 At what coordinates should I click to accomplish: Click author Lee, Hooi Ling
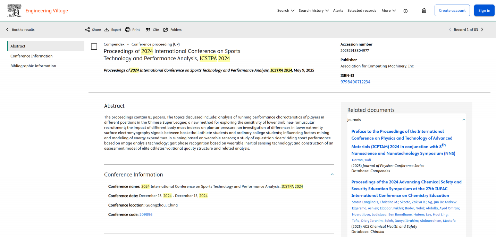pos(437,214)
